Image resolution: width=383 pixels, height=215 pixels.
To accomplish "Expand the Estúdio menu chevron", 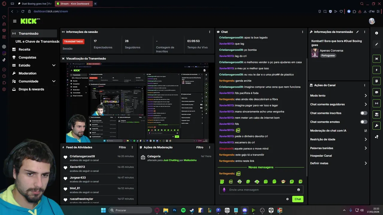I will (x=54, y=65).
